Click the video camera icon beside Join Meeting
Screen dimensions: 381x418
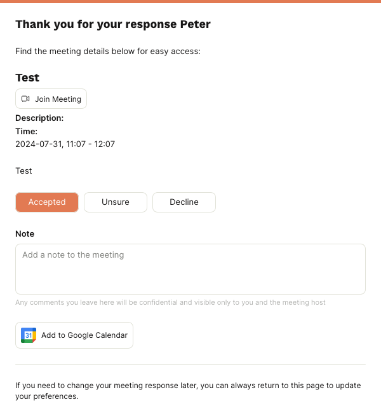tap(25, 99)
